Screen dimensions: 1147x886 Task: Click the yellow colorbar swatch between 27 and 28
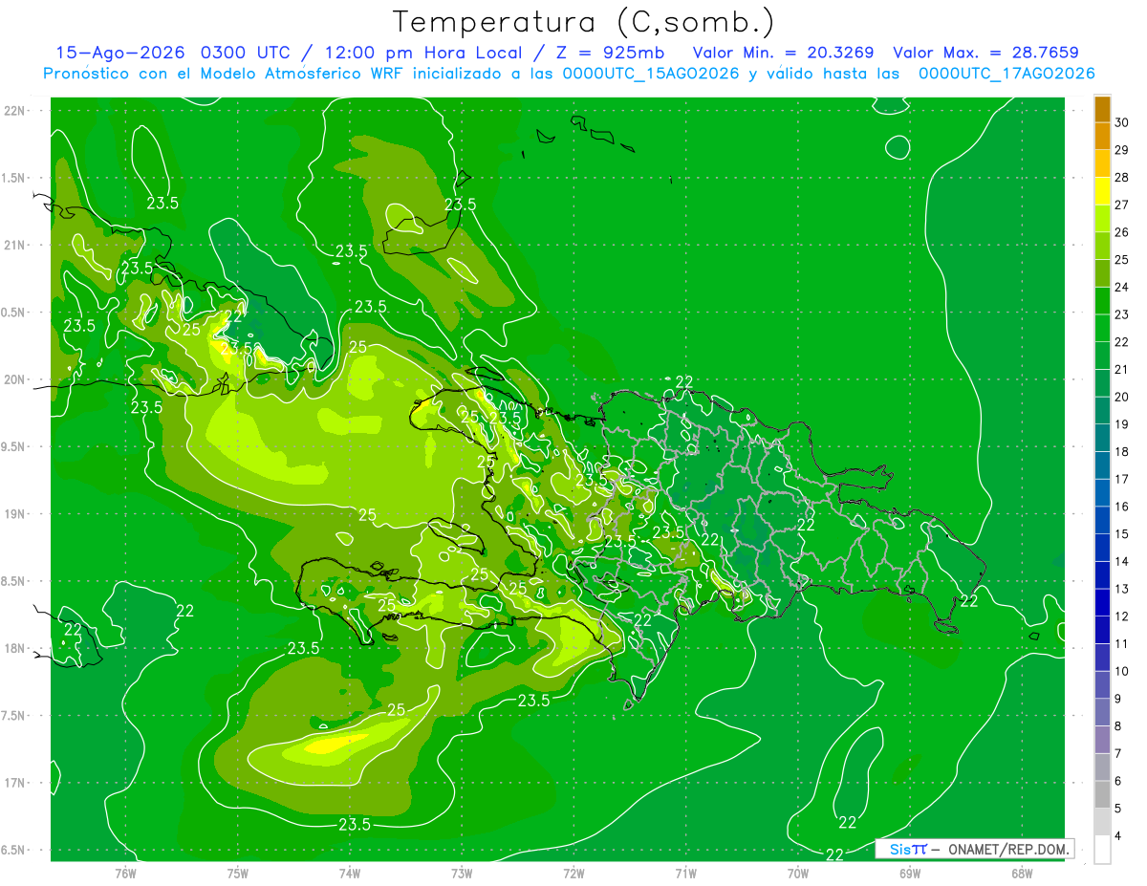point(1102,191)
